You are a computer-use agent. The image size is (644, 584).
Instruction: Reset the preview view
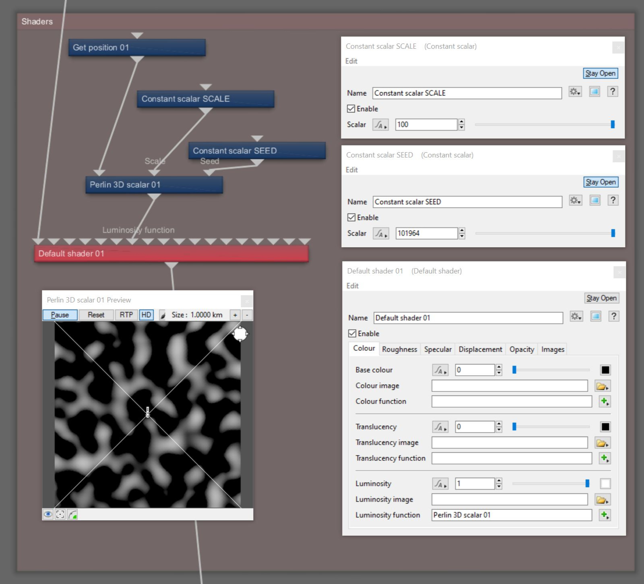[96, 315]
